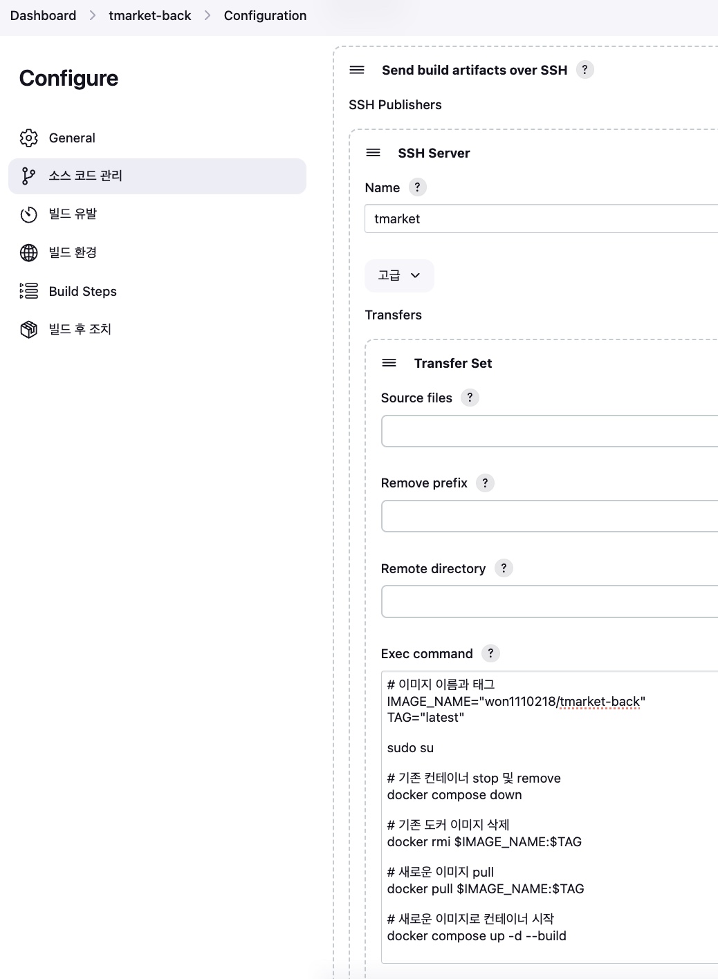Show help for Remote directory

504,568
